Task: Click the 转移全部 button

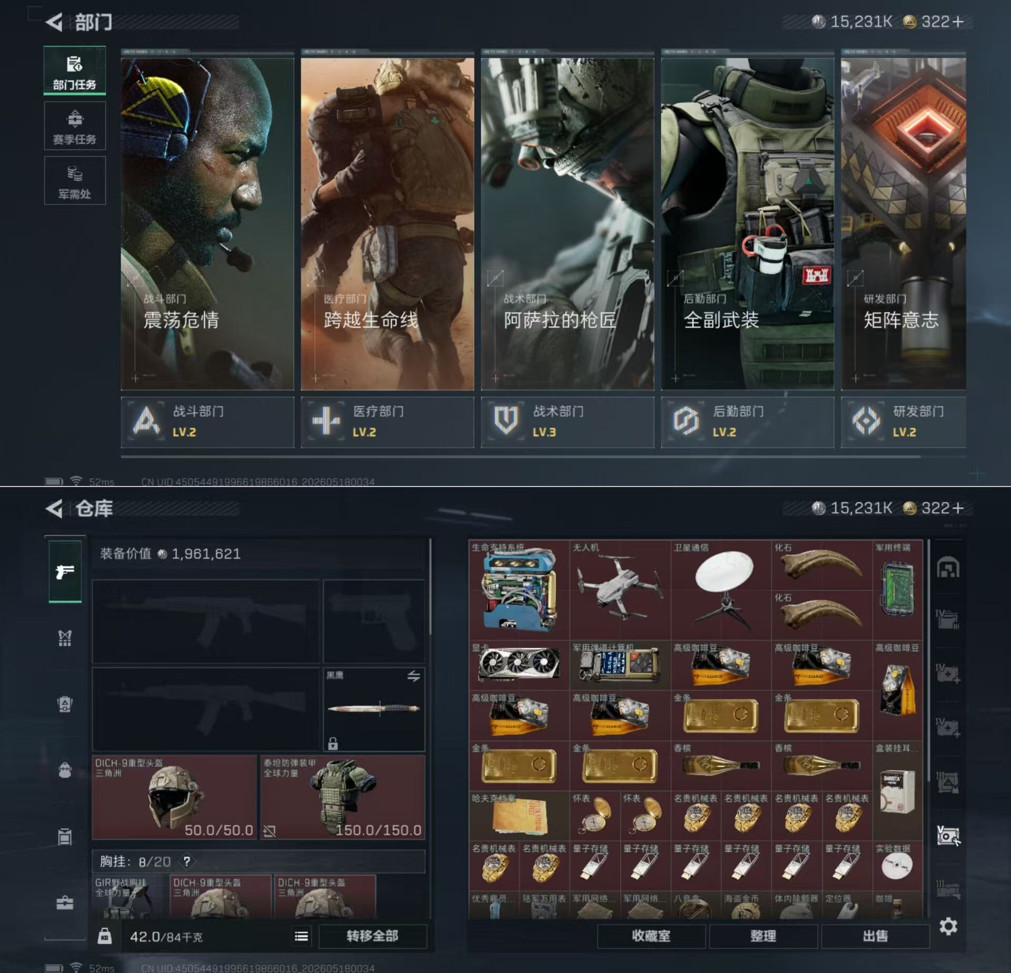Action: point(372,936)
